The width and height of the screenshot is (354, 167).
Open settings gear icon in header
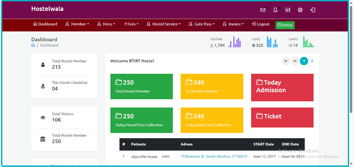[300, 10]
